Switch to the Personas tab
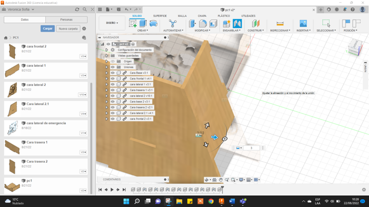Viewport: 369px width, 207px height. click(x=66, y=20)
